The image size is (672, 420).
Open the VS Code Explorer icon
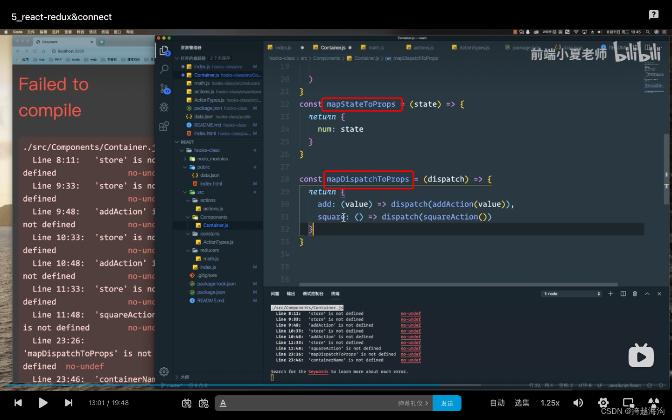[164, 50]
